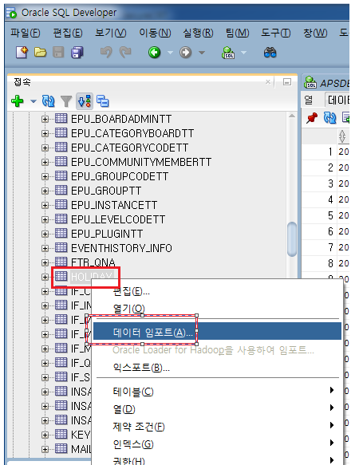
Task: Click the connections tree vertical scrollbar thumb
Action: [x=292, y=239]
